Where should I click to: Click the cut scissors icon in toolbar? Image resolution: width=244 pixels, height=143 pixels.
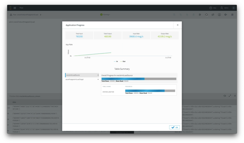tap(187, 15)
